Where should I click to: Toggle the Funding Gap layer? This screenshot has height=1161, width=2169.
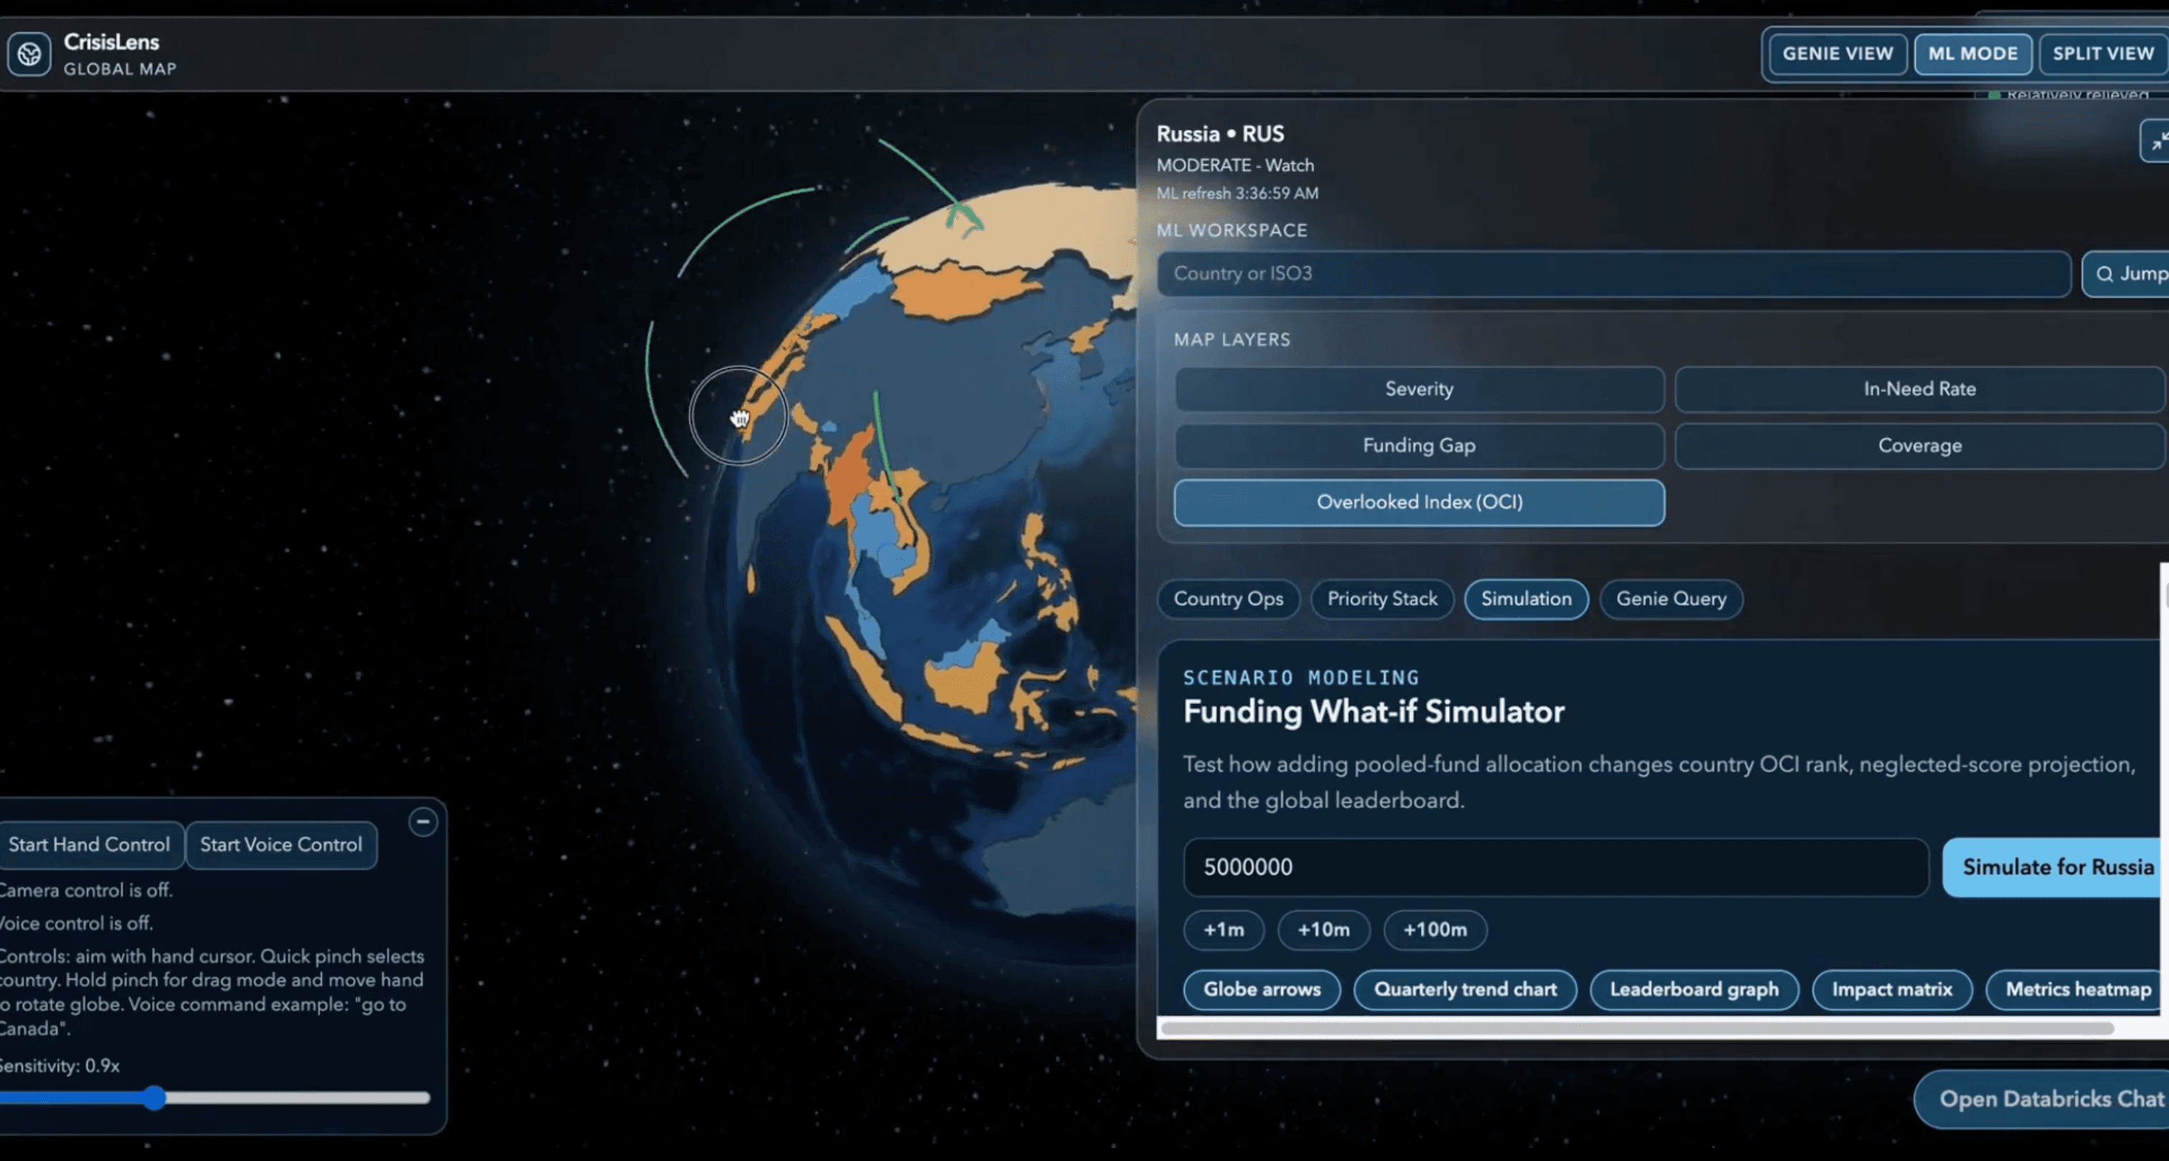coord(1419,446)
